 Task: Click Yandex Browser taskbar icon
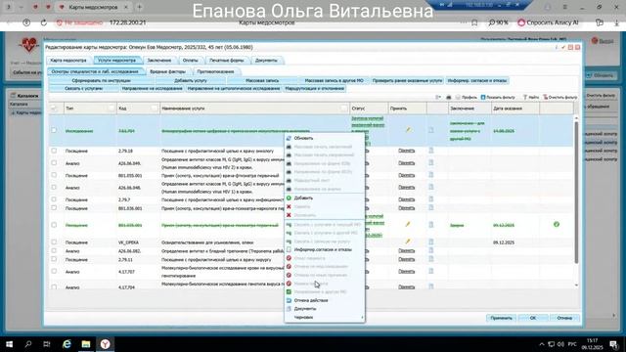click(x=105, y=344)
